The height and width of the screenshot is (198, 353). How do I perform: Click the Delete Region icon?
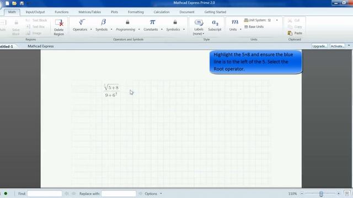pos(59,23)
